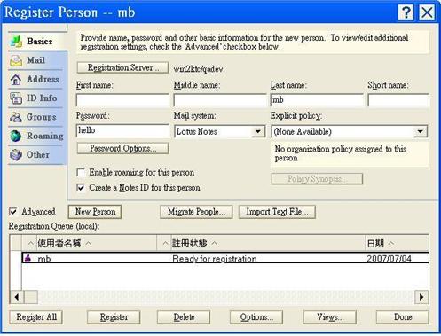Click the Password field containing hello
Screen dimensions: 441x336
click(x=122, y=130)
